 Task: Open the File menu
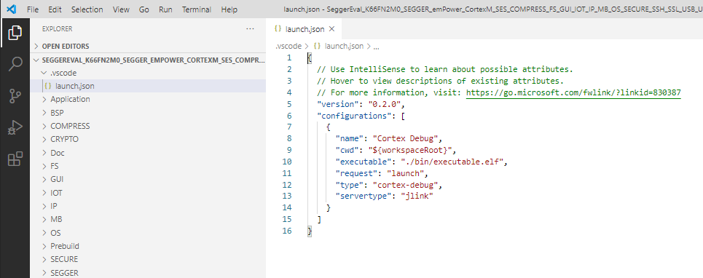(33, 9)
